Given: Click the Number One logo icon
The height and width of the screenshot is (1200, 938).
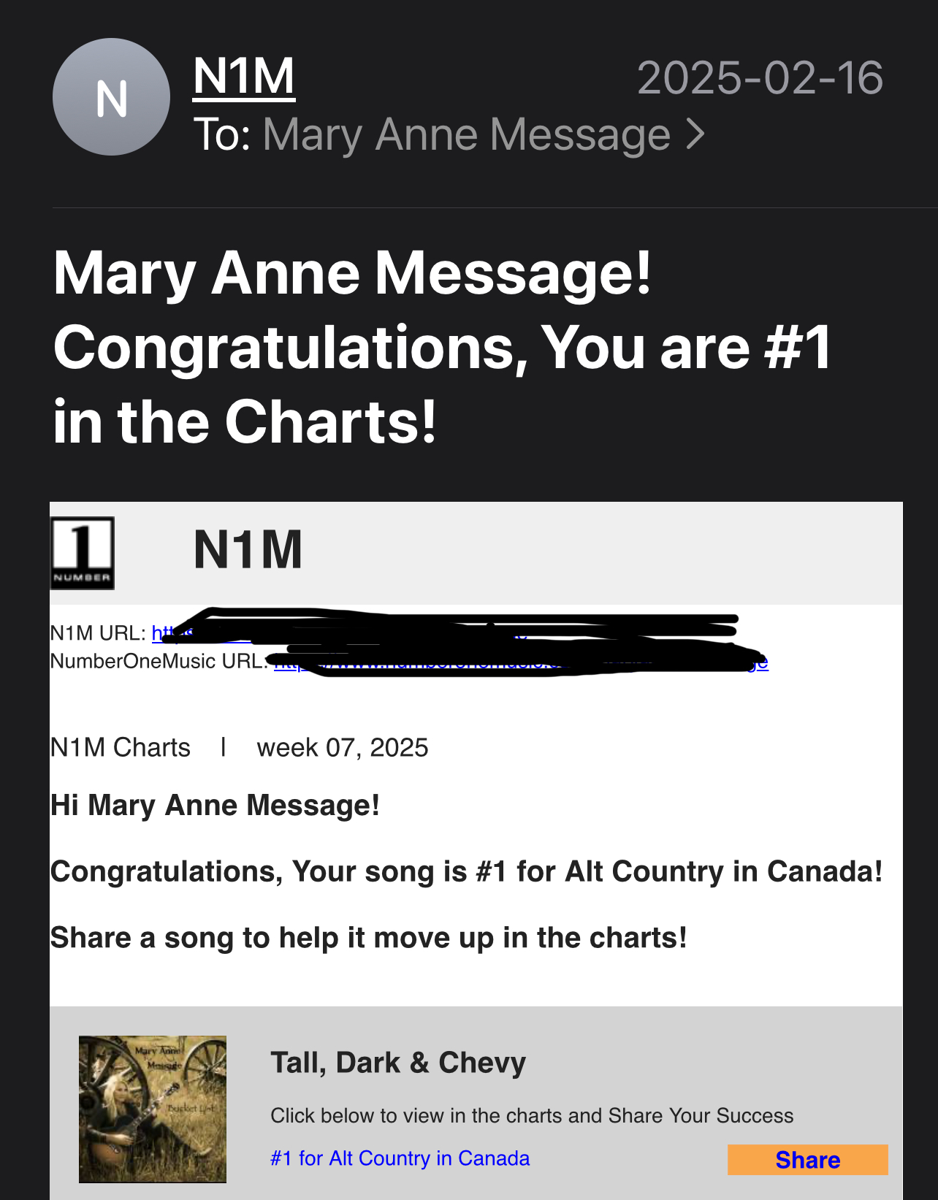Looking at the screenshot, I should click(x=83, y=553).
